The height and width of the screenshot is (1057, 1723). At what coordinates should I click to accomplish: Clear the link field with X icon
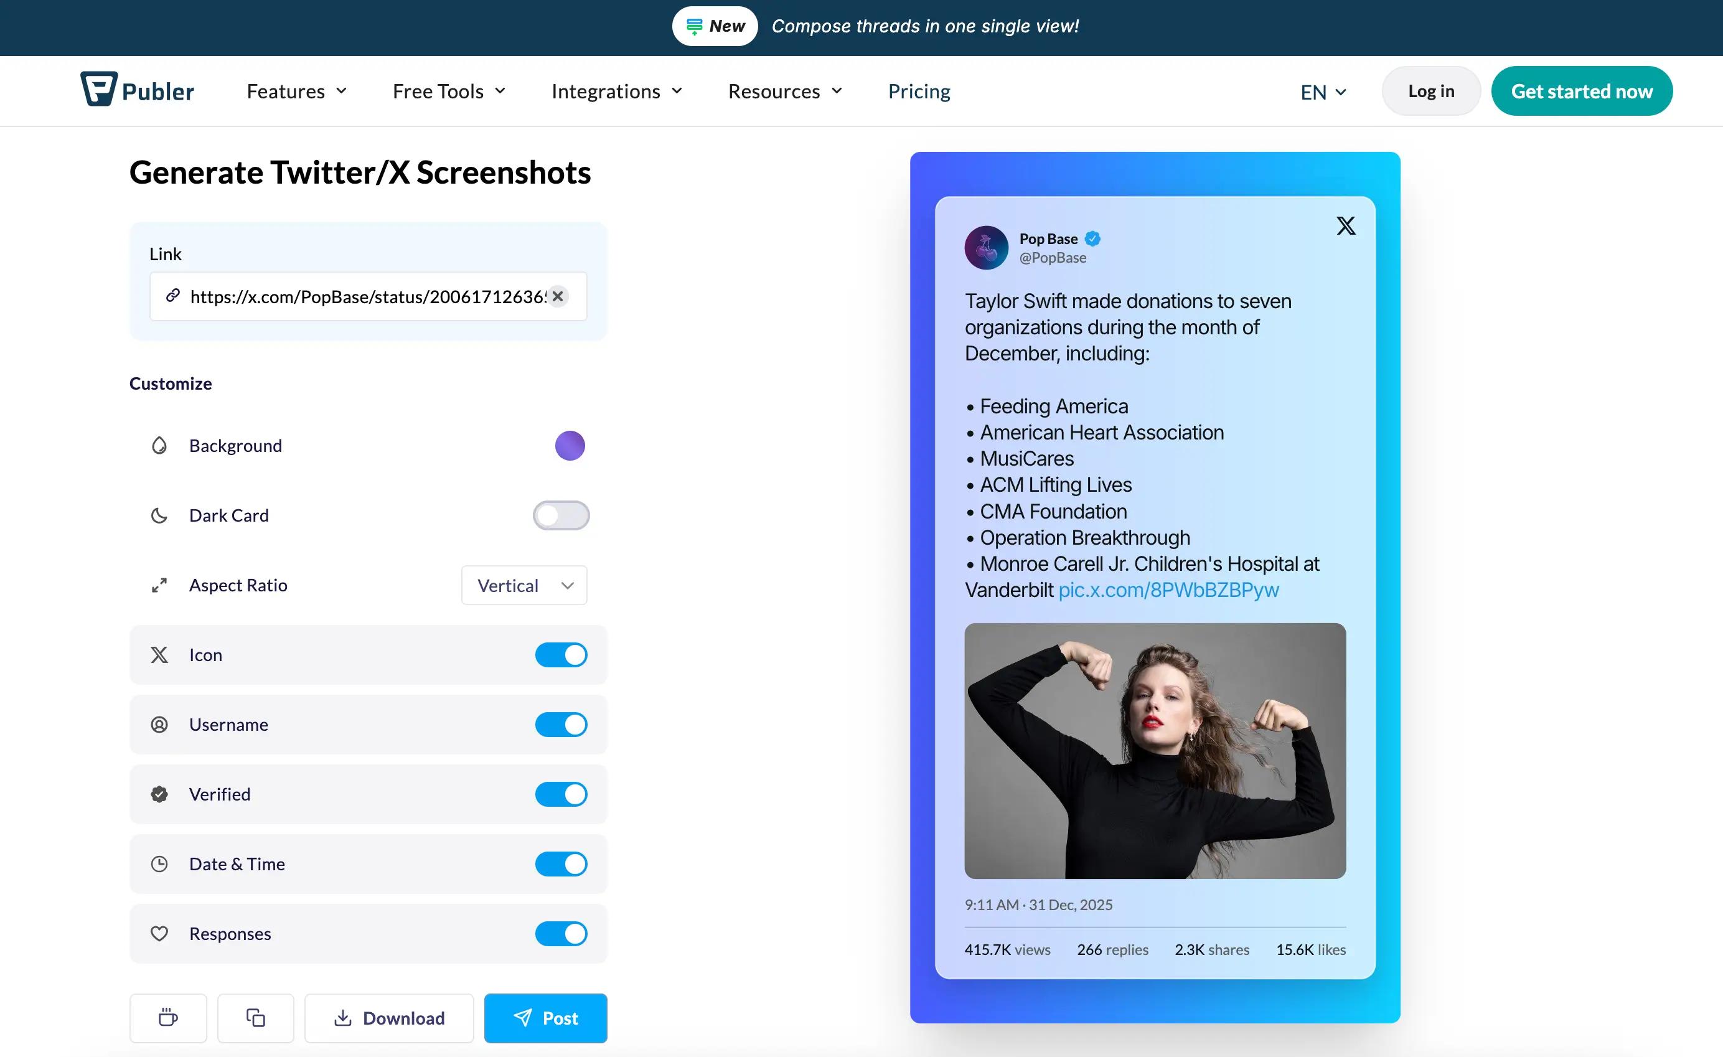557,296
